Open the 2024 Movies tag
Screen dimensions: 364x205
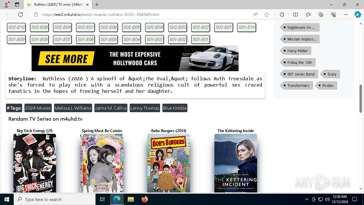pyautogui.click(x=38, y=108)
